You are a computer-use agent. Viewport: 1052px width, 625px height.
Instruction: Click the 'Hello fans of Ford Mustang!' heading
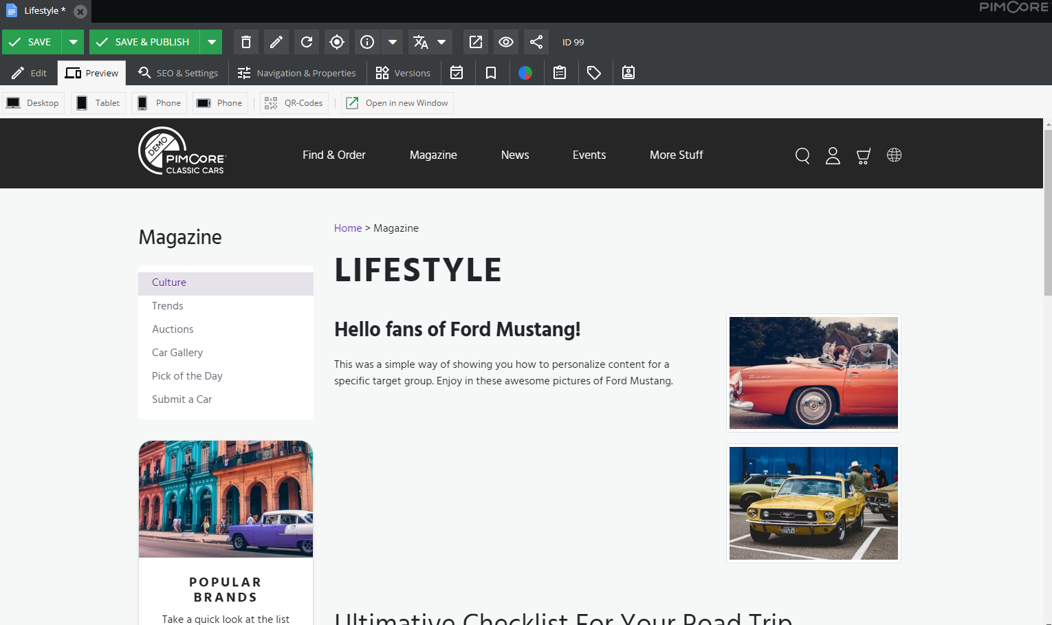coord(457,330)
